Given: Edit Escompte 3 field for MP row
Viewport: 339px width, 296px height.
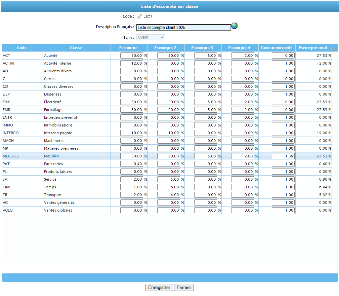Looking at the screenshot, I should [x=206, y=148].
